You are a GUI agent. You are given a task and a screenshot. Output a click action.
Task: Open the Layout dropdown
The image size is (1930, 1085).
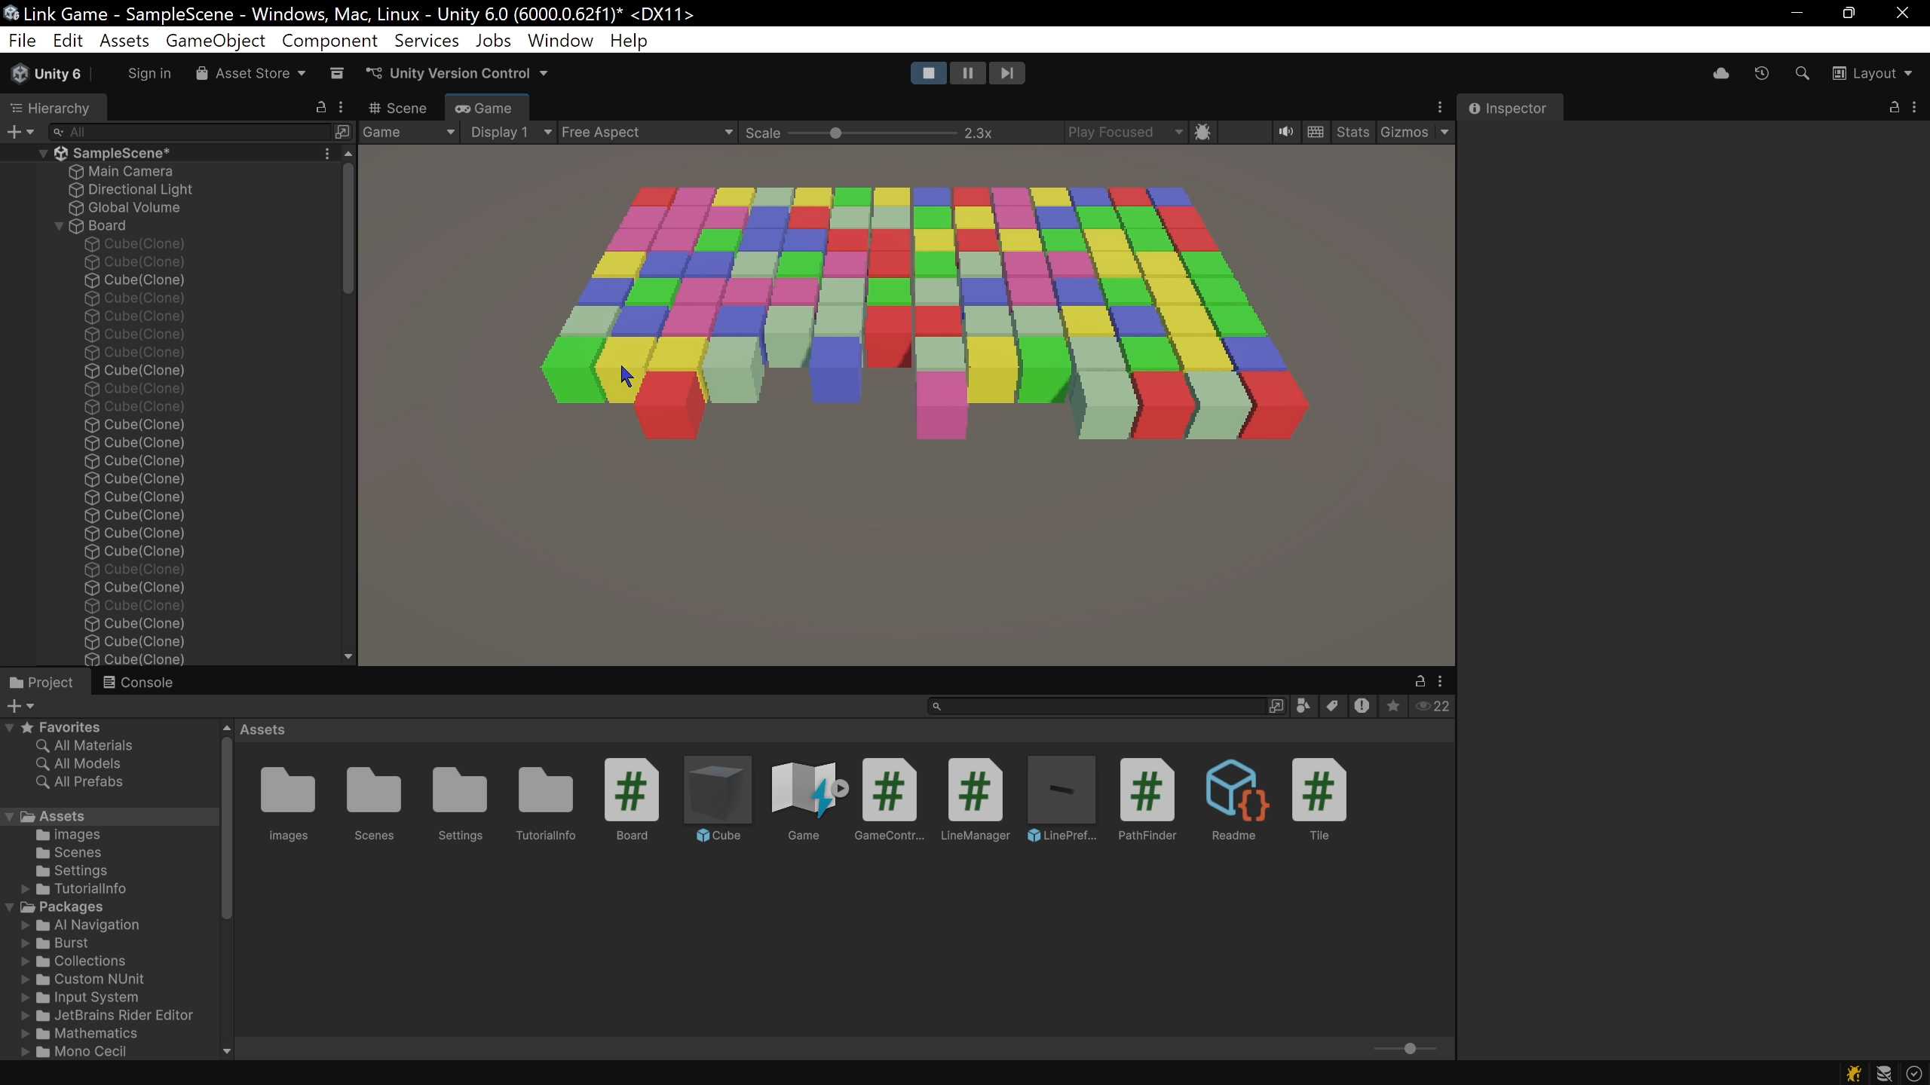(1873, 73)
